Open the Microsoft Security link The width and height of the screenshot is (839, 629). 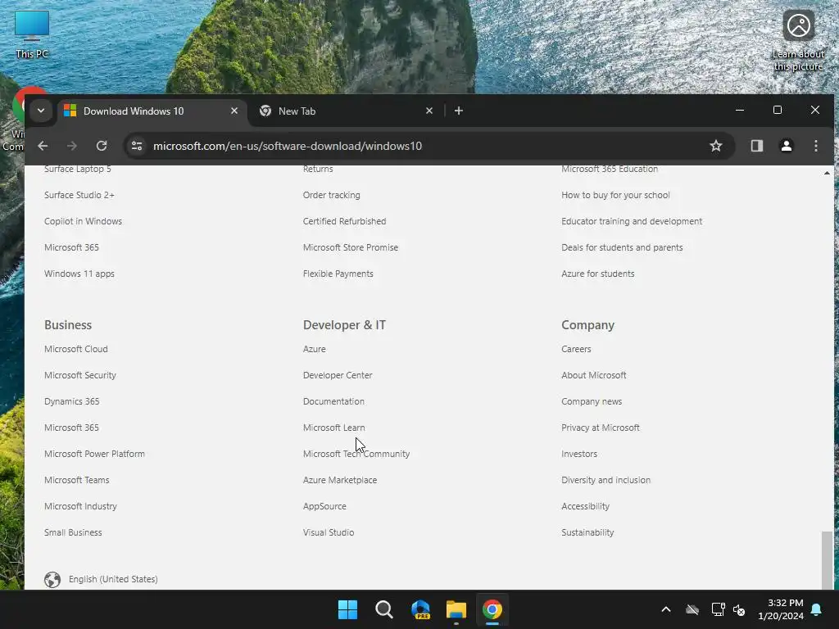pos(80,375)
